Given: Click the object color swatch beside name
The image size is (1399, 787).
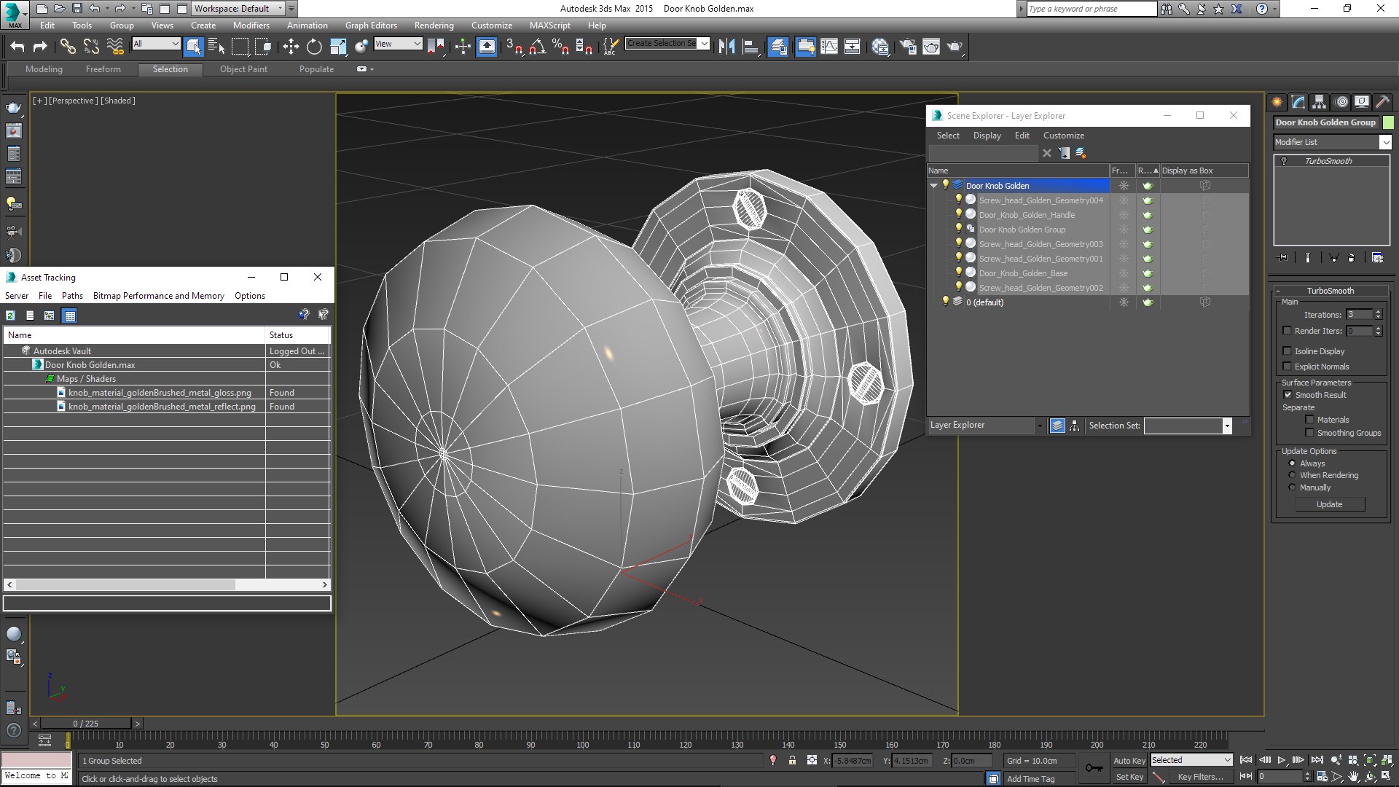Looking at the screenshot, I should (x=1388, y=122).
